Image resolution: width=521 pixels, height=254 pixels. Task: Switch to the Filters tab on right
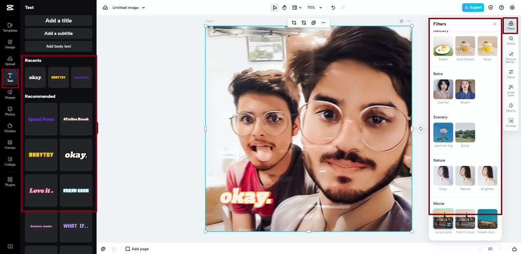pos(511,25)
